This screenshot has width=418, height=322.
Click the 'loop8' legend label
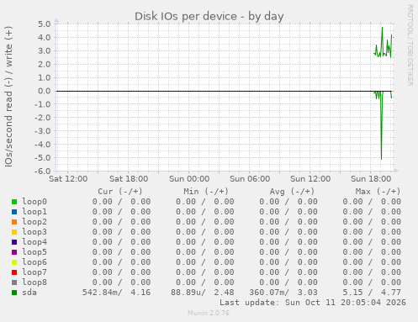pos(34,282)
